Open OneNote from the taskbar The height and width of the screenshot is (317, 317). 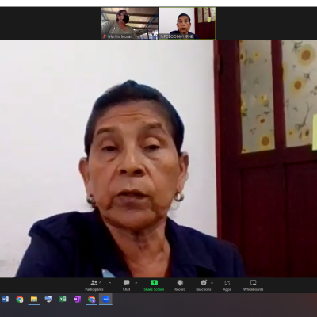coord(77,299)
